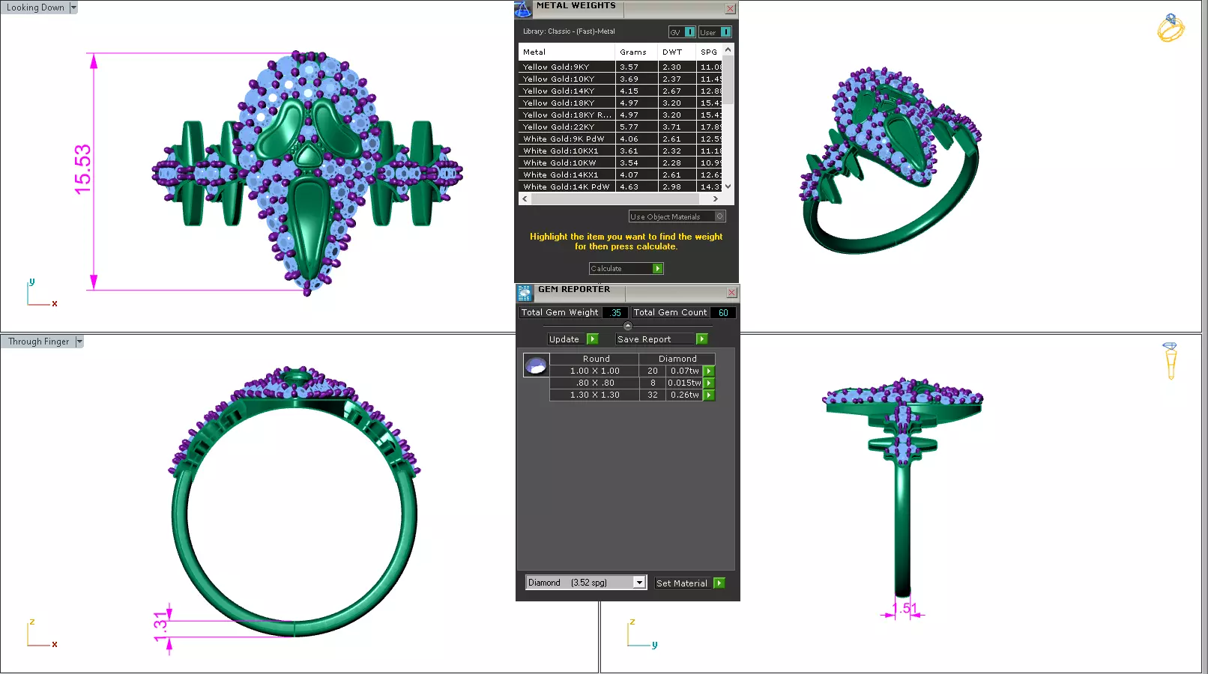Click green arrow for 0.07tw row
Screen dimensions: 1208x674
pyautogui.click(x=709, y=371)
